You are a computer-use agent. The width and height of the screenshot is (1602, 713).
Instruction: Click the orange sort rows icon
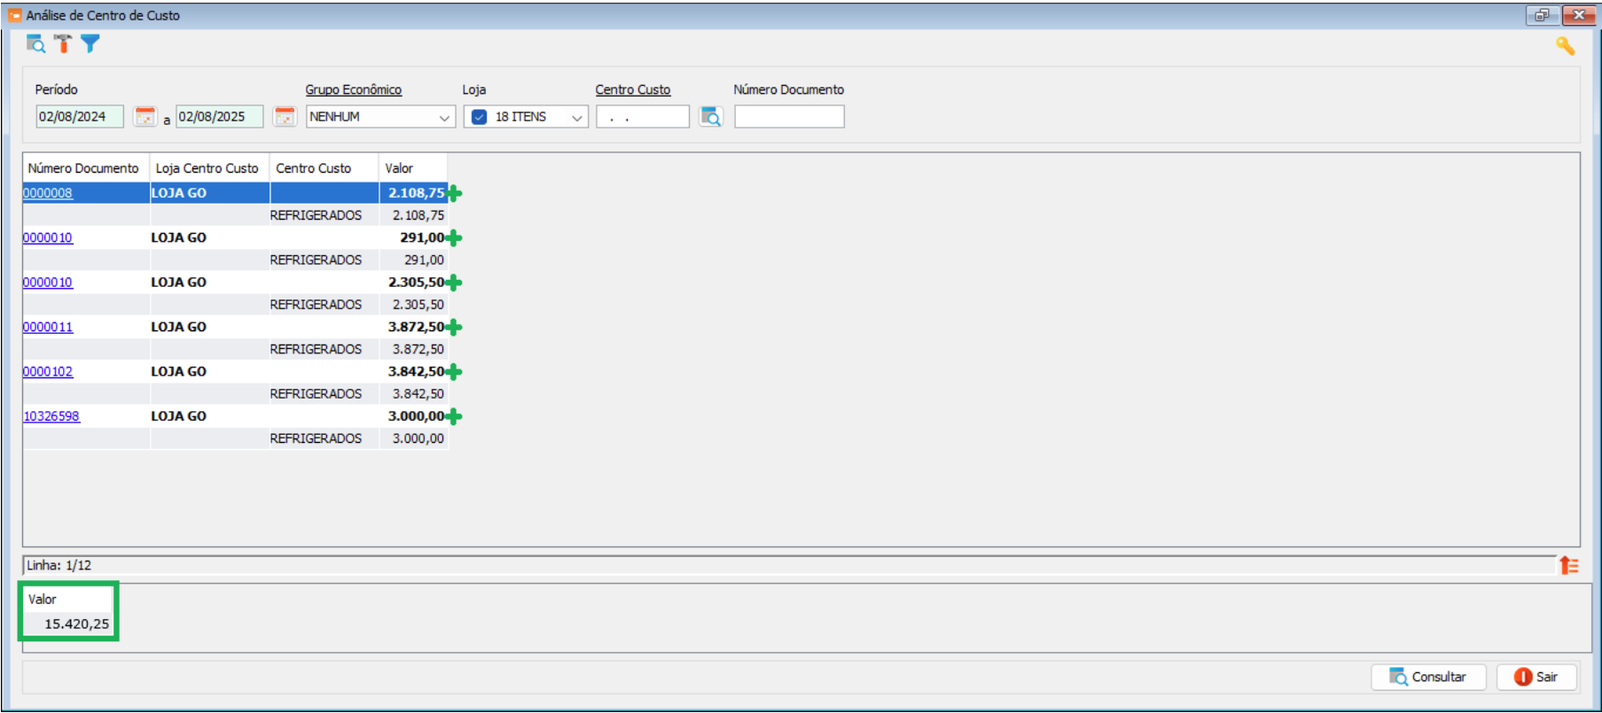(x=1568, y=565)
